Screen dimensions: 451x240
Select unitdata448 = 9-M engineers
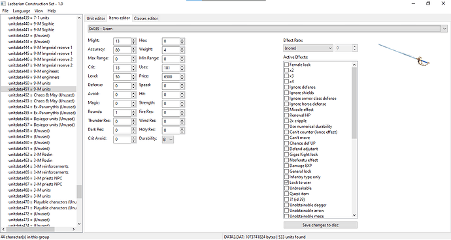(x=33, y=71)
